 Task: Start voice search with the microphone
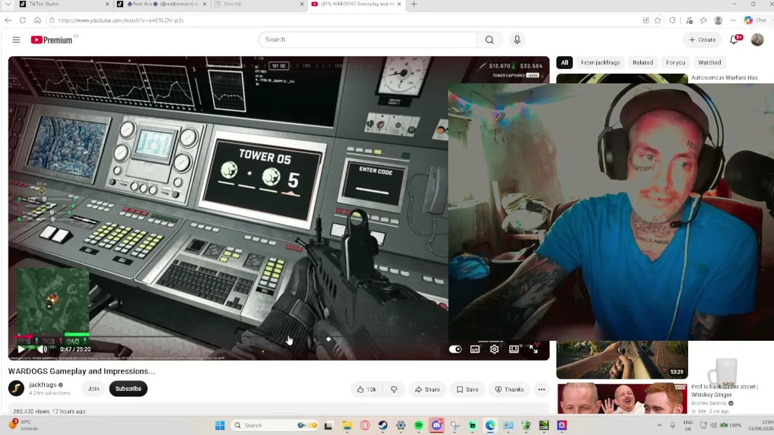(x=517, y=40)
